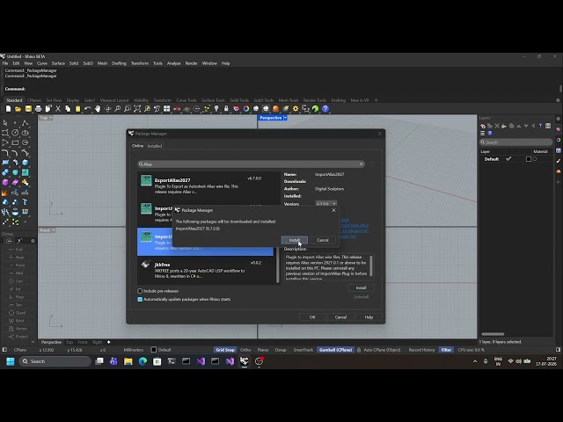The width and height of the screenshot is (563, 422).
Task: Click the lock padlock icon in toolbar
Action: (226, 109)
